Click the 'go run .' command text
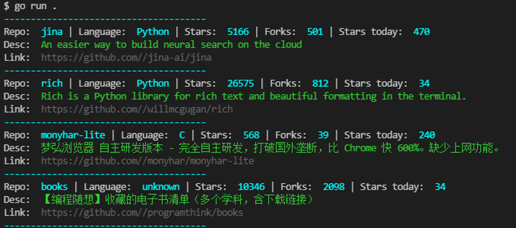Viewport: 516px width, 228px height. [x=35, y=6]
